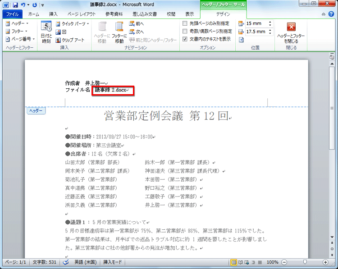
Task: Click the vertical scrollbar down arrow
Action: coord(332,237)
